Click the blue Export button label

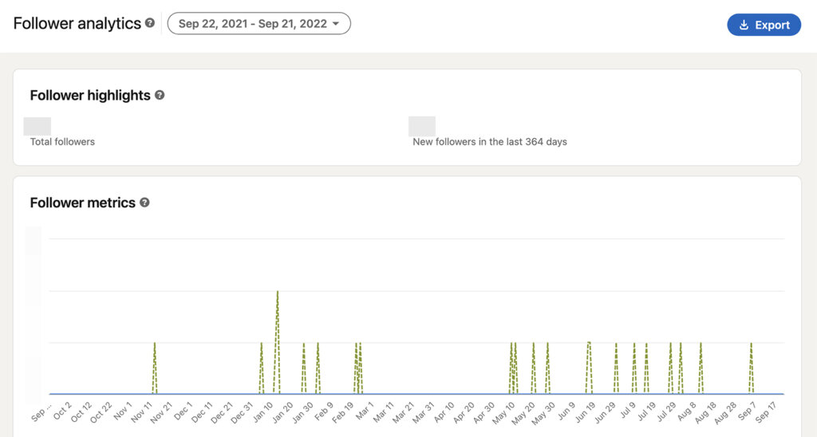point(772,25)
